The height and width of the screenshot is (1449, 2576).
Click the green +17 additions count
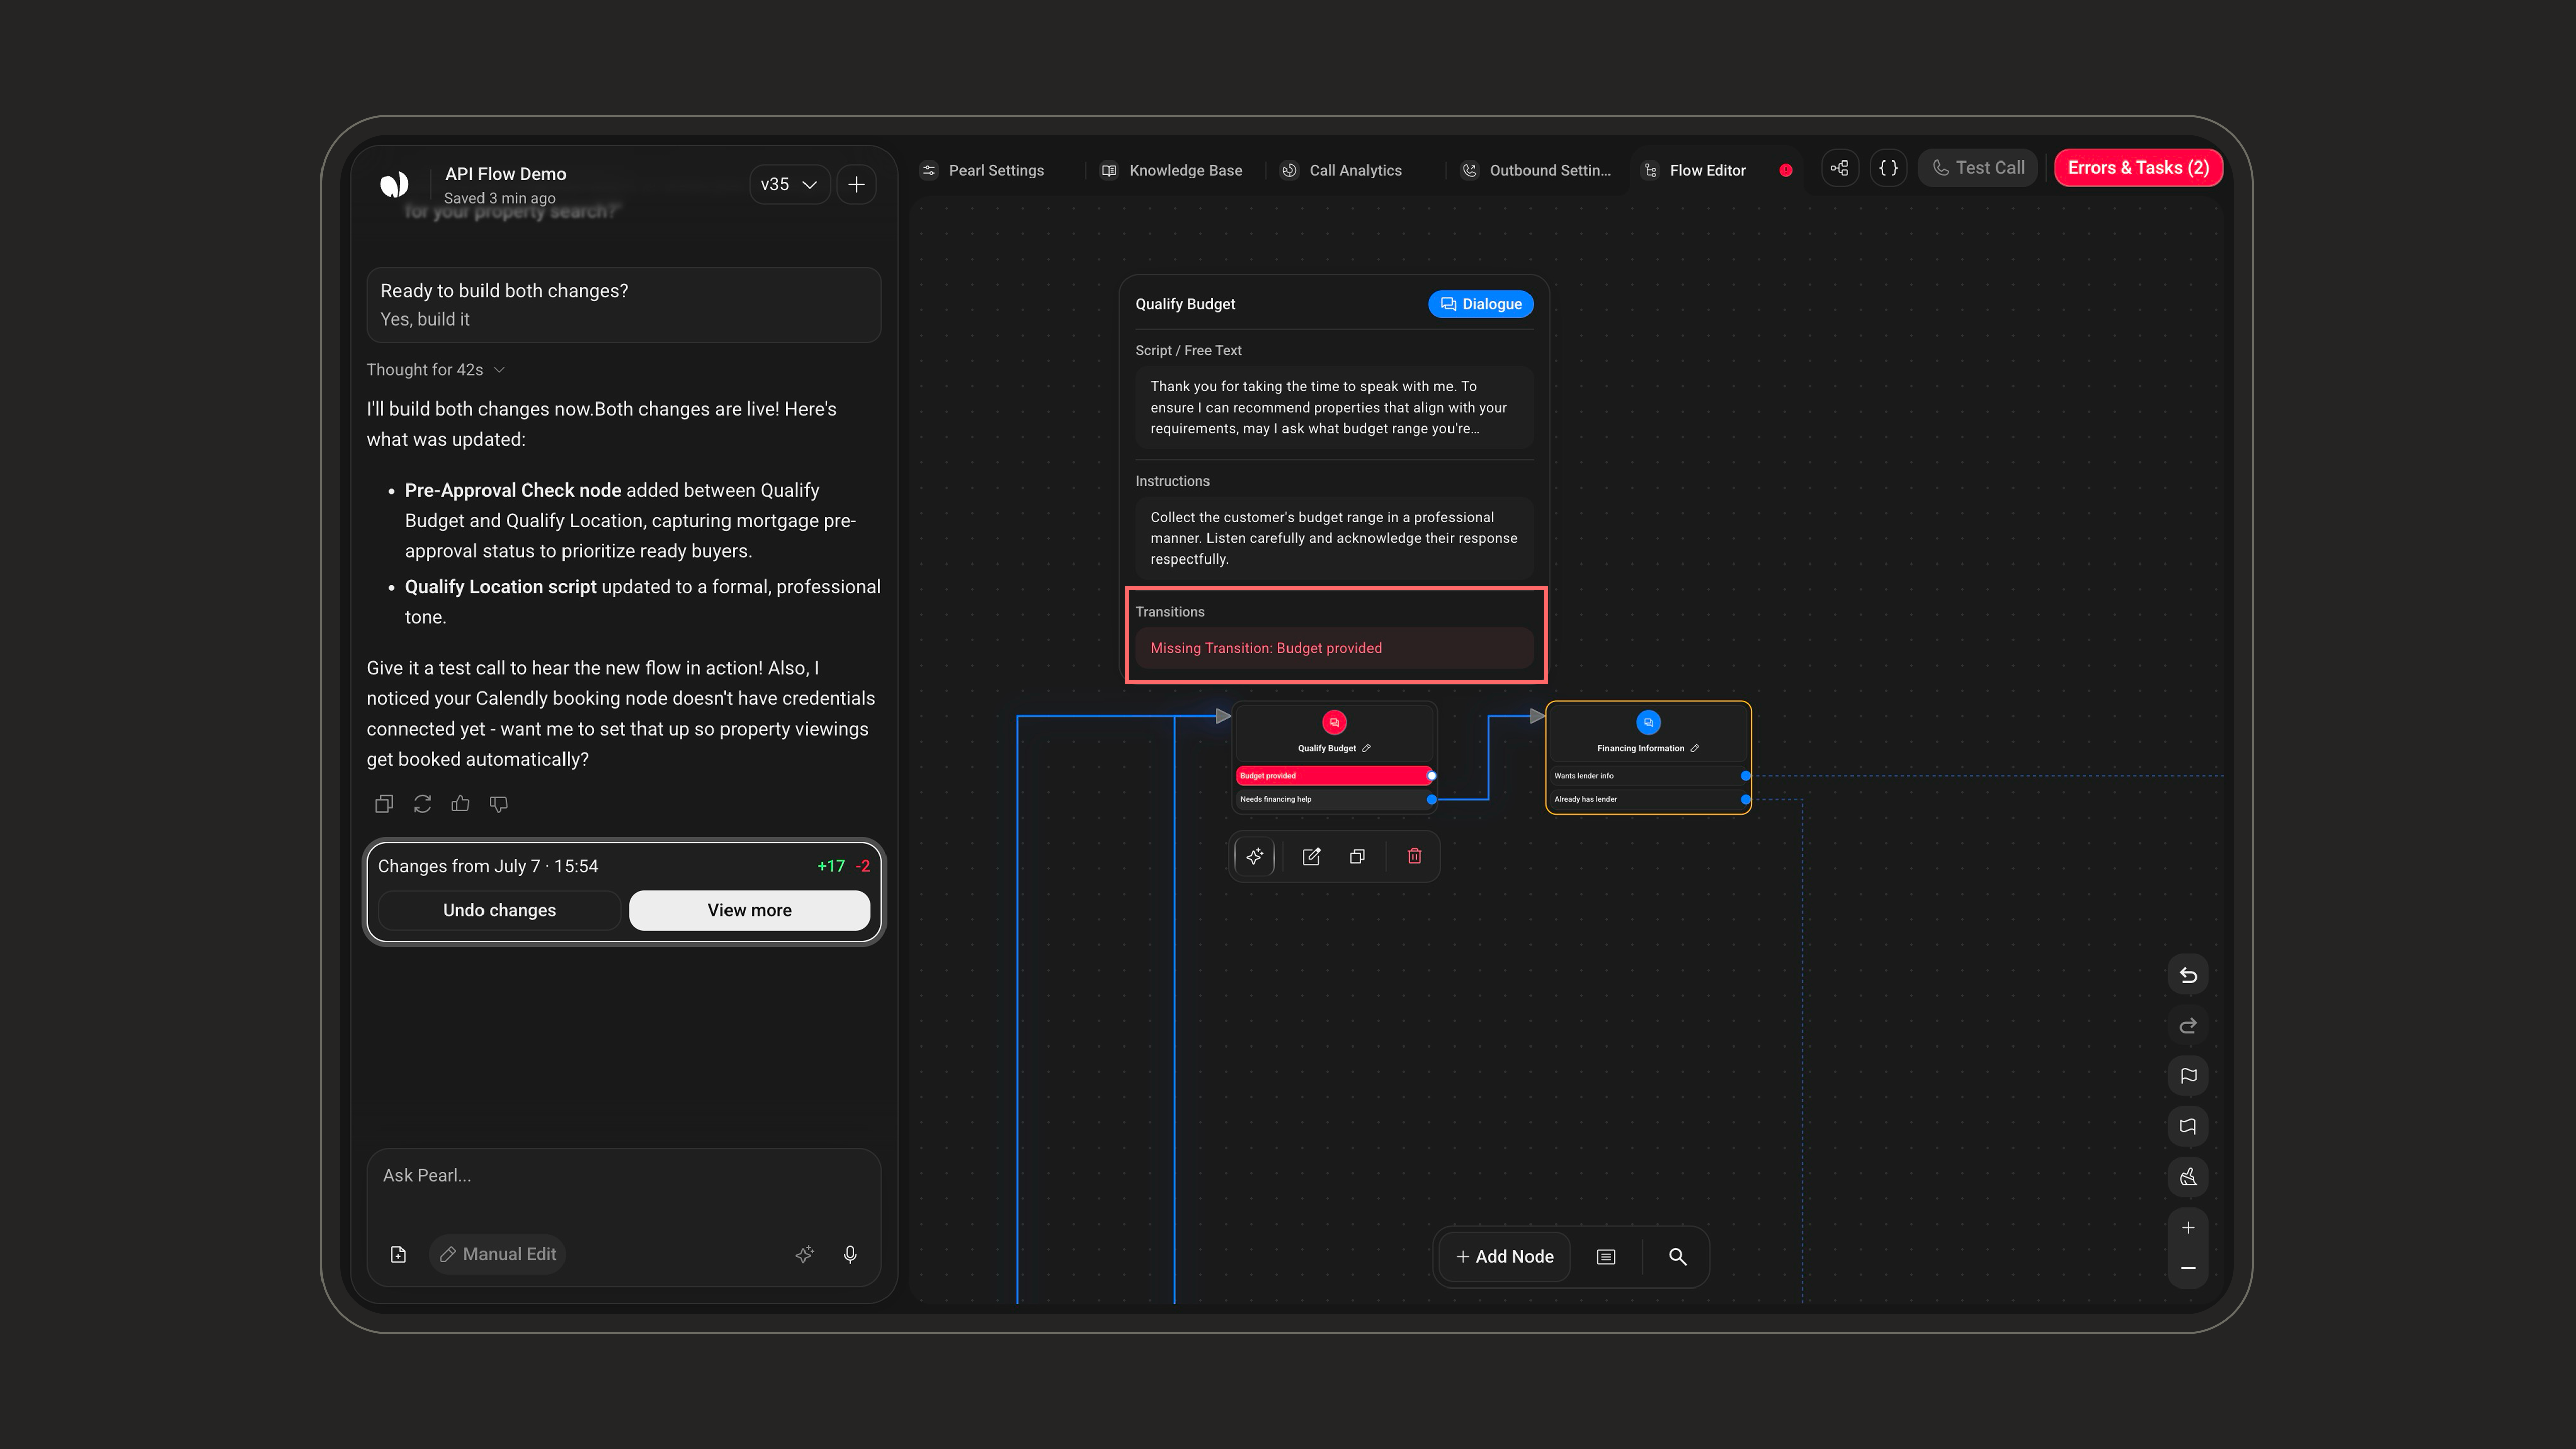[x=831, y=867]
